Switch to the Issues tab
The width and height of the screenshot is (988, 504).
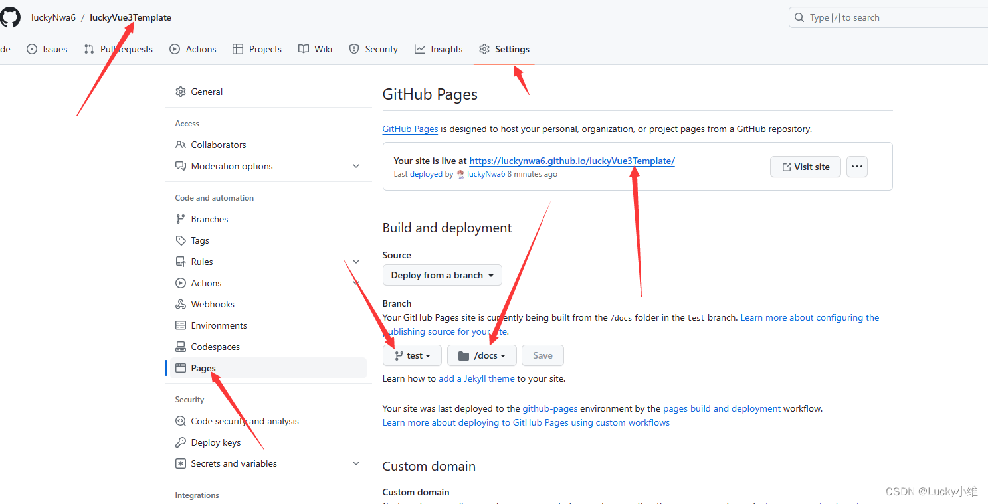47,49
